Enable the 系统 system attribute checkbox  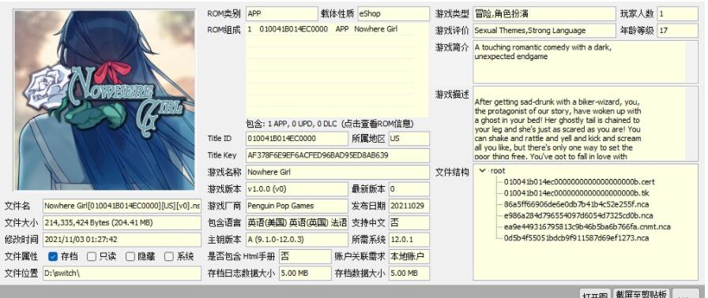tap(169, 256)
